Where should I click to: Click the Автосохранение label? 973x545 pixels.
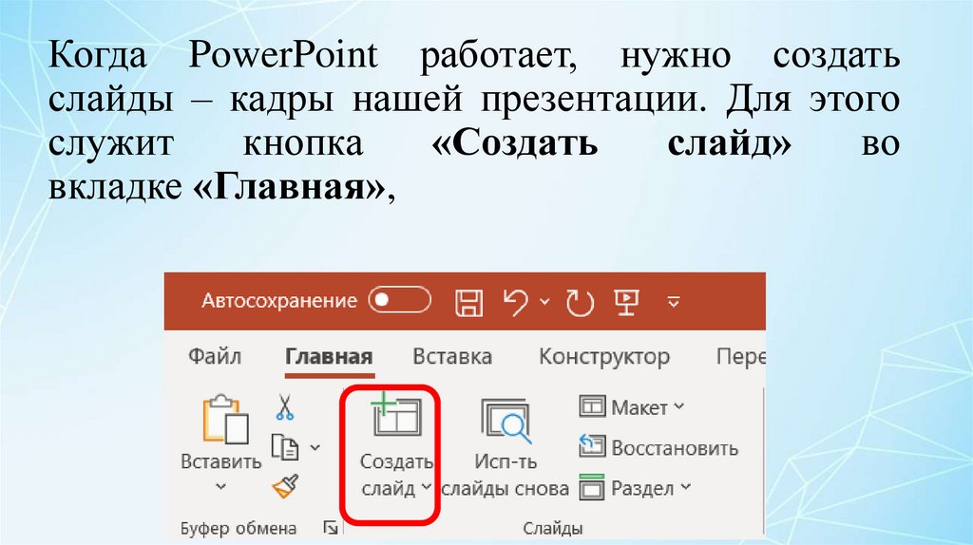coord(279,301)
